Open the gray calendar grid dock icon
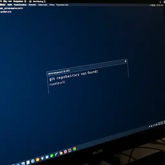Image resolution: width=165 pixels, height=165 pixels. pos(70,150)
